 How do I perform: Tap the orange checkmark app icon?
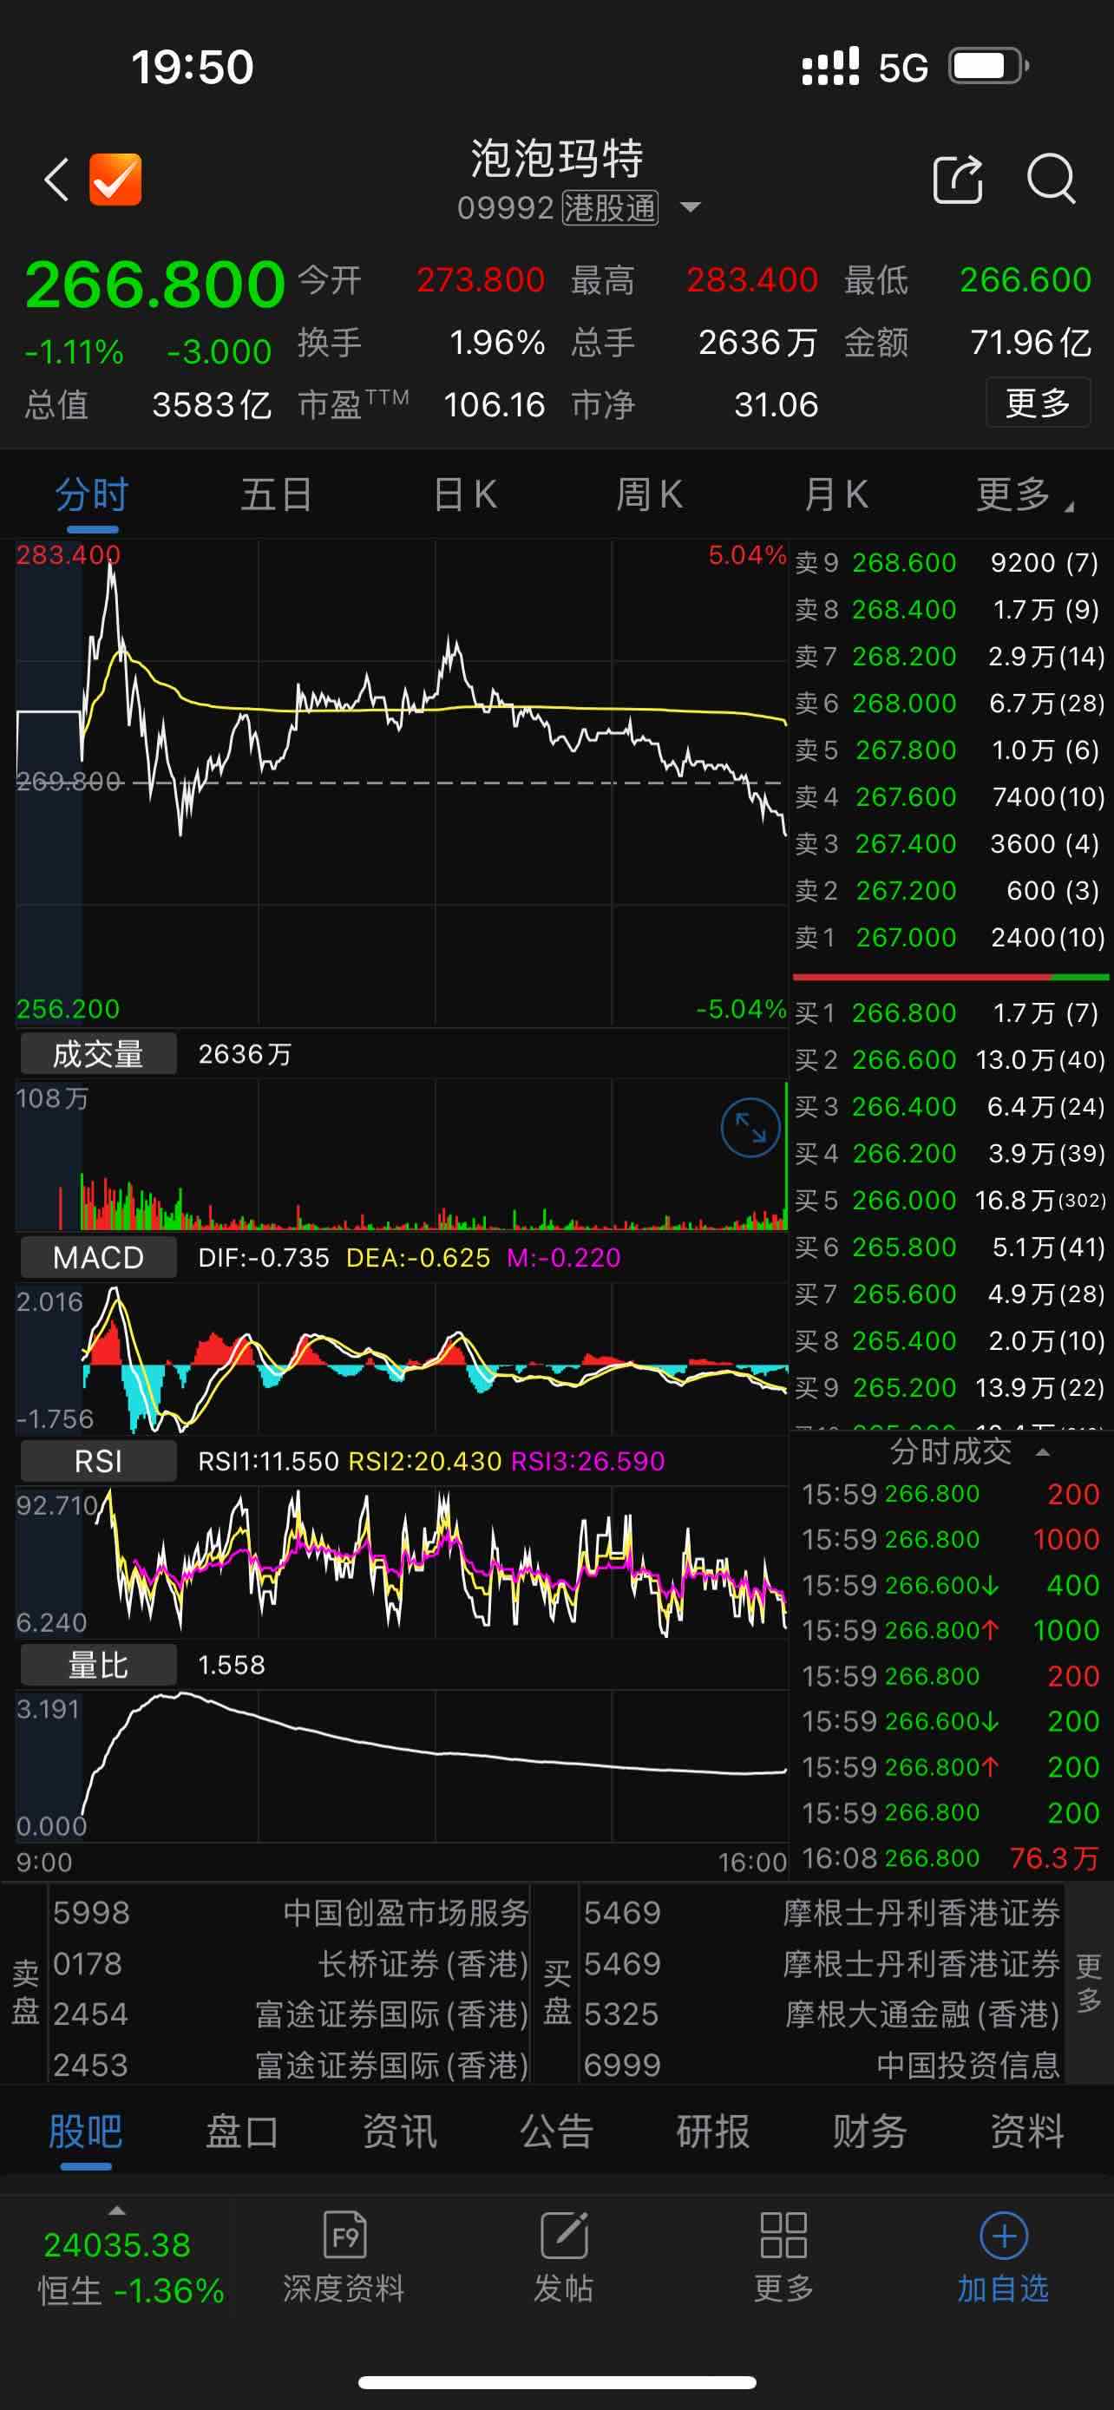click(x=115, y=179)
